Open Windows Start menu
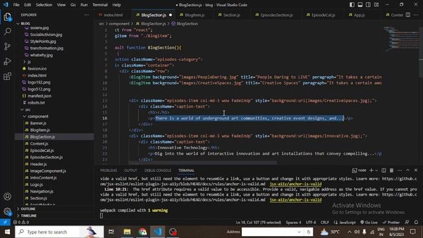Viewport: 423px width, 238px height. click(7, 232)
